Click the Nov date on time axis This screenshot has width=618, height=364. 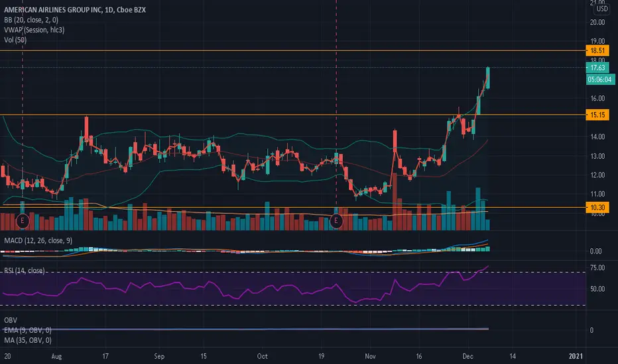point(370,356)
